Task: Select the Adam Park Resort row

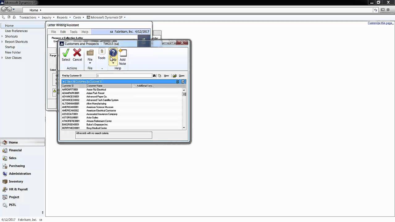Action: pos(122,93)
